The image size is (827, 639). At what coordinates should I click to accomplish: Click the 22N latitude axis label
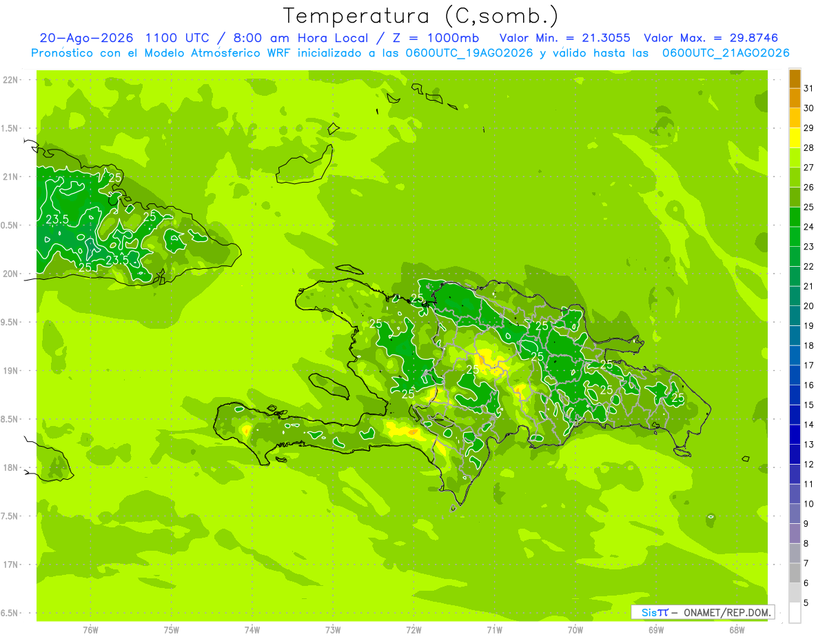coord(10,80)
